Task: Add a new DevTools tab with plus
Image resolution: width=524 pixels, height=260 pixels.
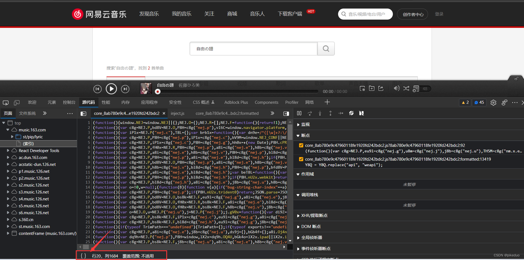Action: [327, 102]
